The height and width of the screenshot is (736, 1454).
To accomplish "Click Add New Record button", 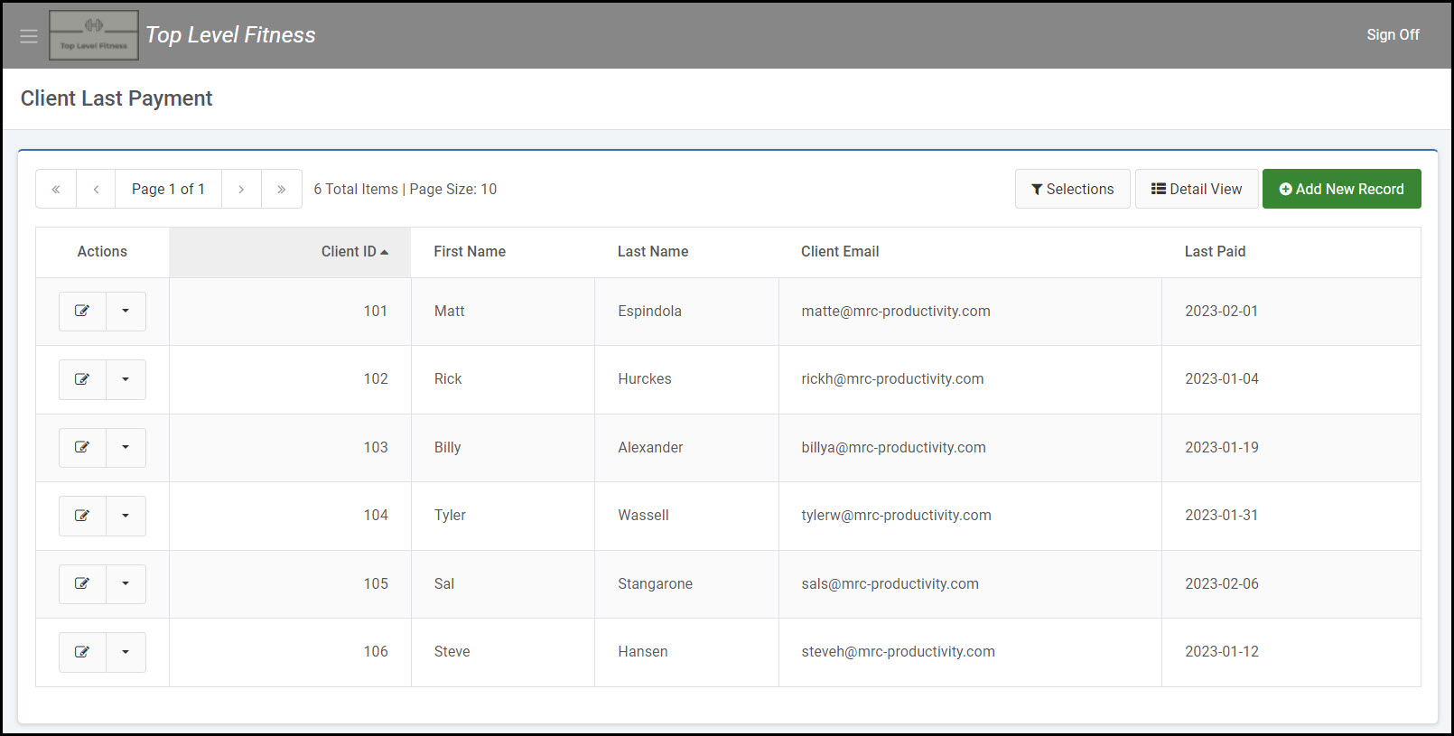I will (1341, 189).
